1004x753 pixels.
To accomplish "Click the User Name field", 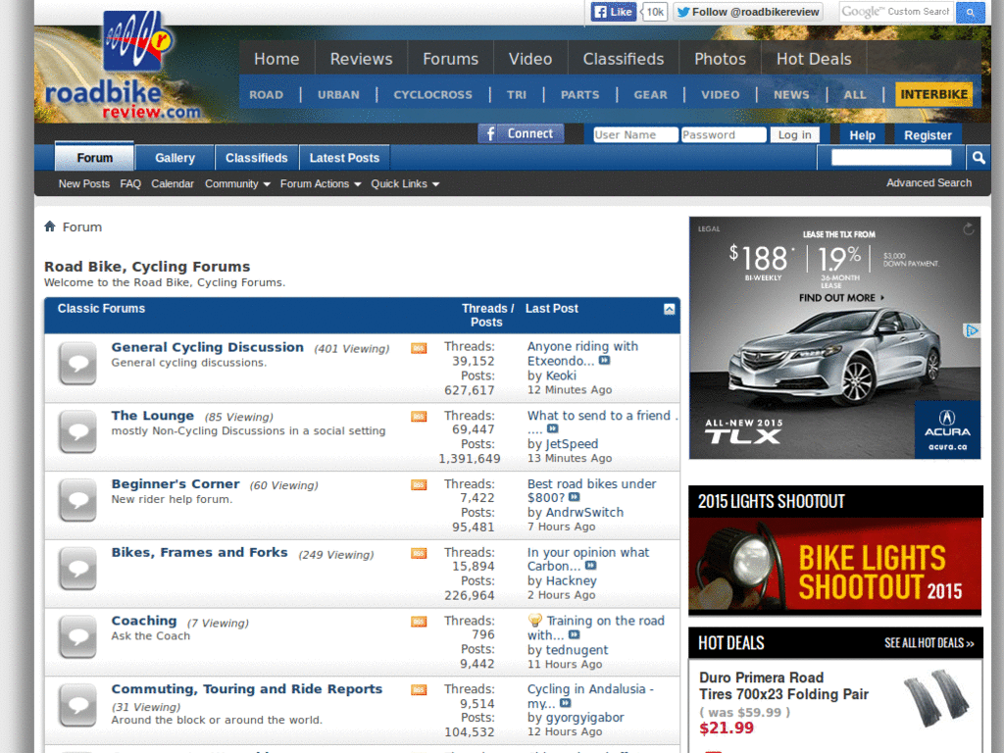I will pos(635,134).
